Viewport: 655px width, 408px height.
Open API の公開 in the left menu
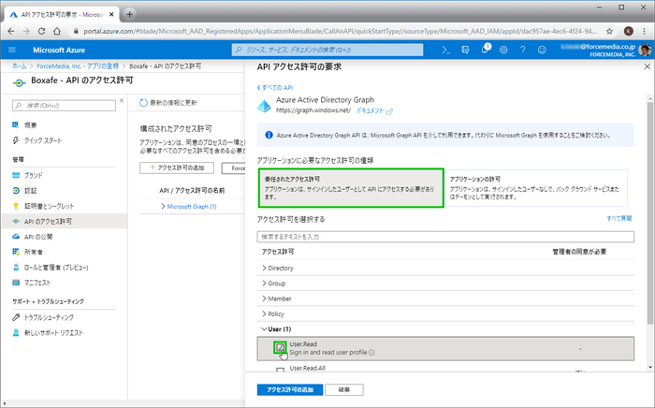click(x=38, y=237)
